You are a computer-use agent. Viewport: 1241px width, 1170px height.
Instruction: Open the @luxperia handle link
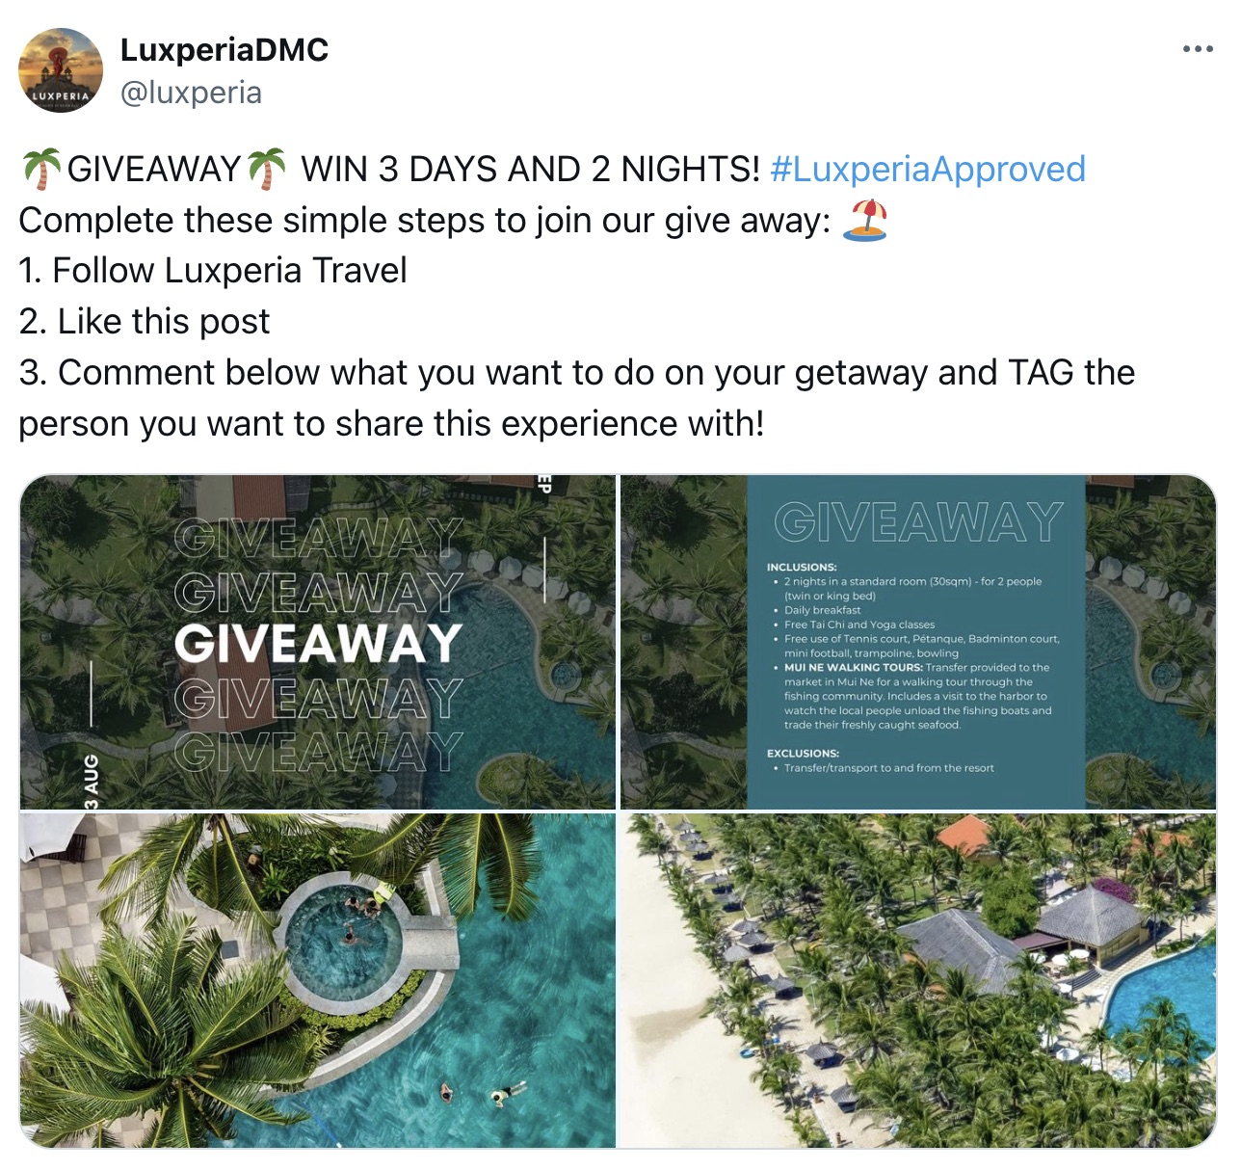point(191,93)
